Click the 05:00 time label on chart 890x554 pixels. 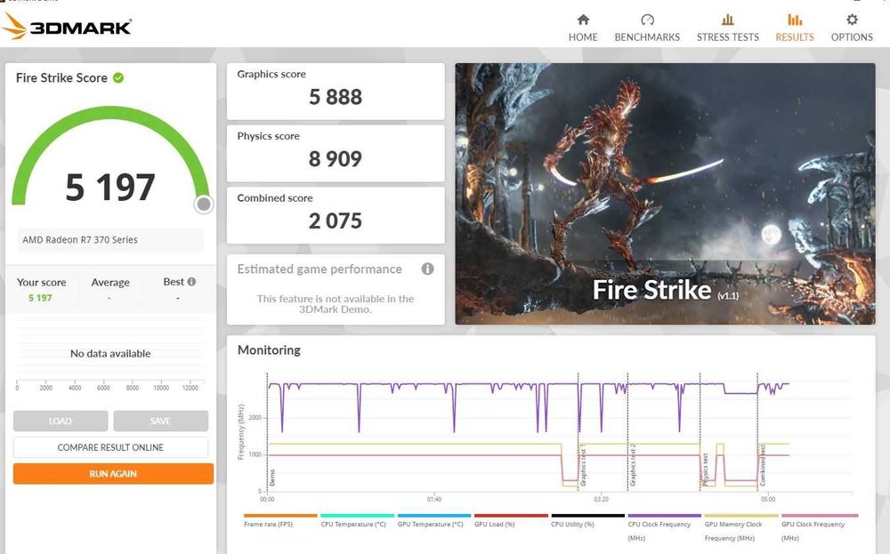pos(768,499)
